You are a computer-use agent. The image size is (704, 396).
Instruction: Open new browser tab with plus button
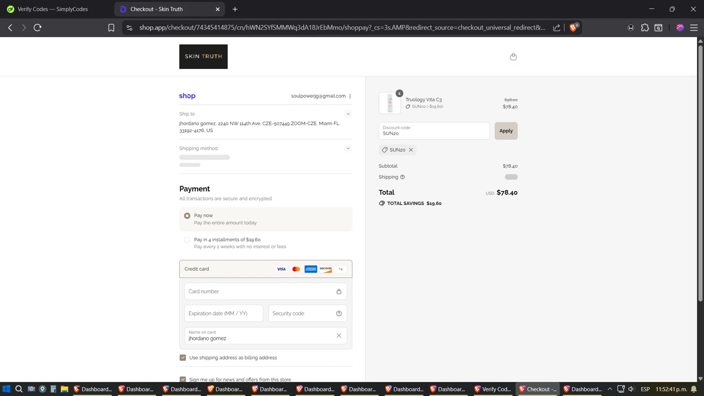click(235, 9)
